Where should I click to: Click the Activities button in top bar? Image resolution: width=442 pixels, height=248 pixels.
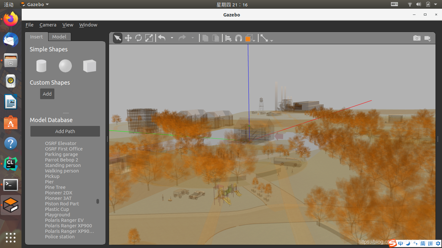pos(9,5)
